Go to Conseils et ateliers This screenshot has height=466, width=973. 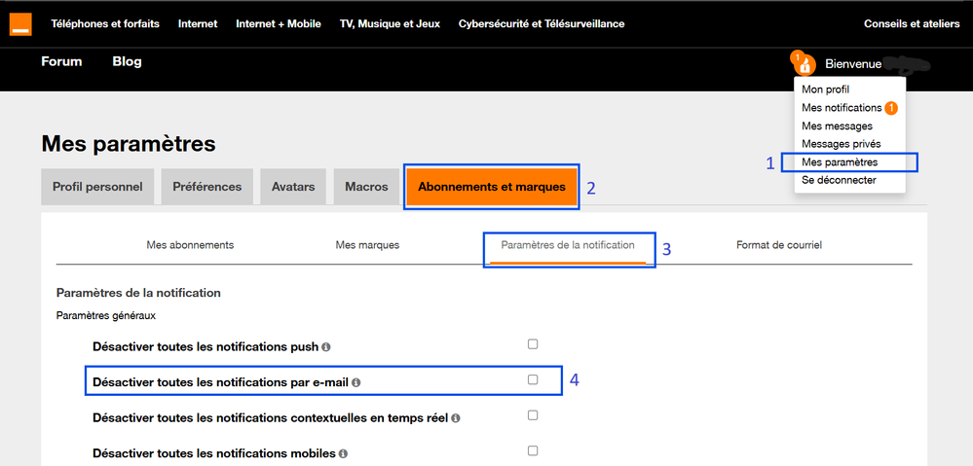click(x=912, y=24)
